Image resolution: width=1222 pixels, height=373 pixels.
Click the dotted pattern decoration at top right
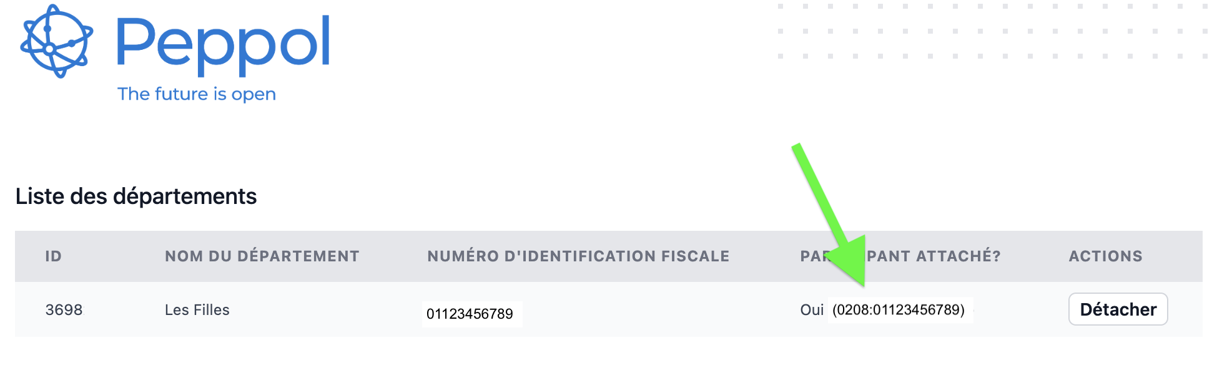click(992, 31)
